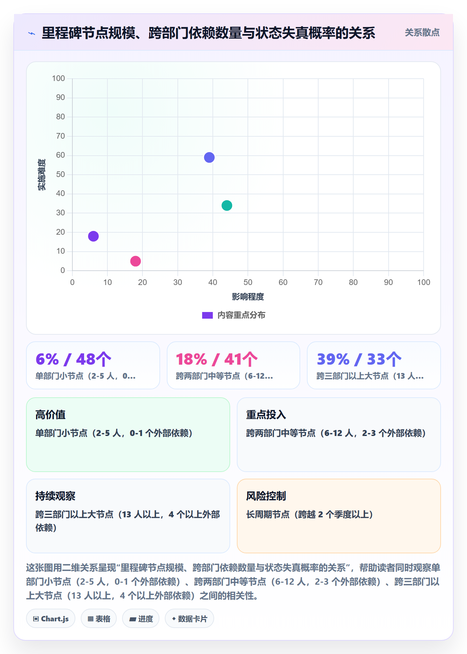This screenshot has height=654, width=467.
Task: Click the 跨三部门以上大节点（13 人... card subtitle
Action: coord(370,376)
